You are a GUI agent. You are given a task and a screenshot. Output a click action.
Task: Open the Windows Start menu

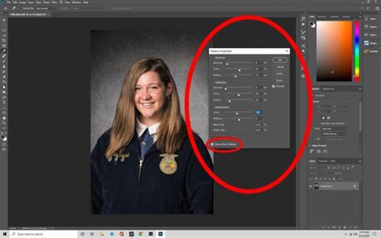tap(5, 234)
